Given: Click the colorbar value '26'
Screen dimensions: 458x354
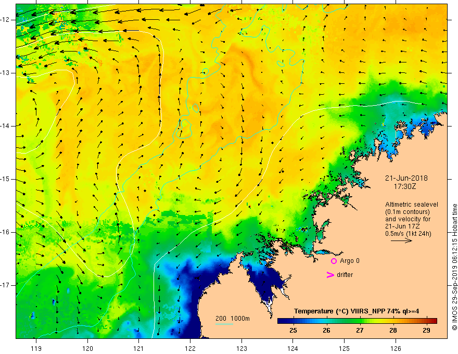Looking at the screenshot, I should tap(326, 331).
